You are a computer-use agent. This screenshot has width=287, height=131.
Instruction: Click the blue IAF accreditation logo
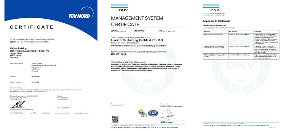click(x=153, y=113)
